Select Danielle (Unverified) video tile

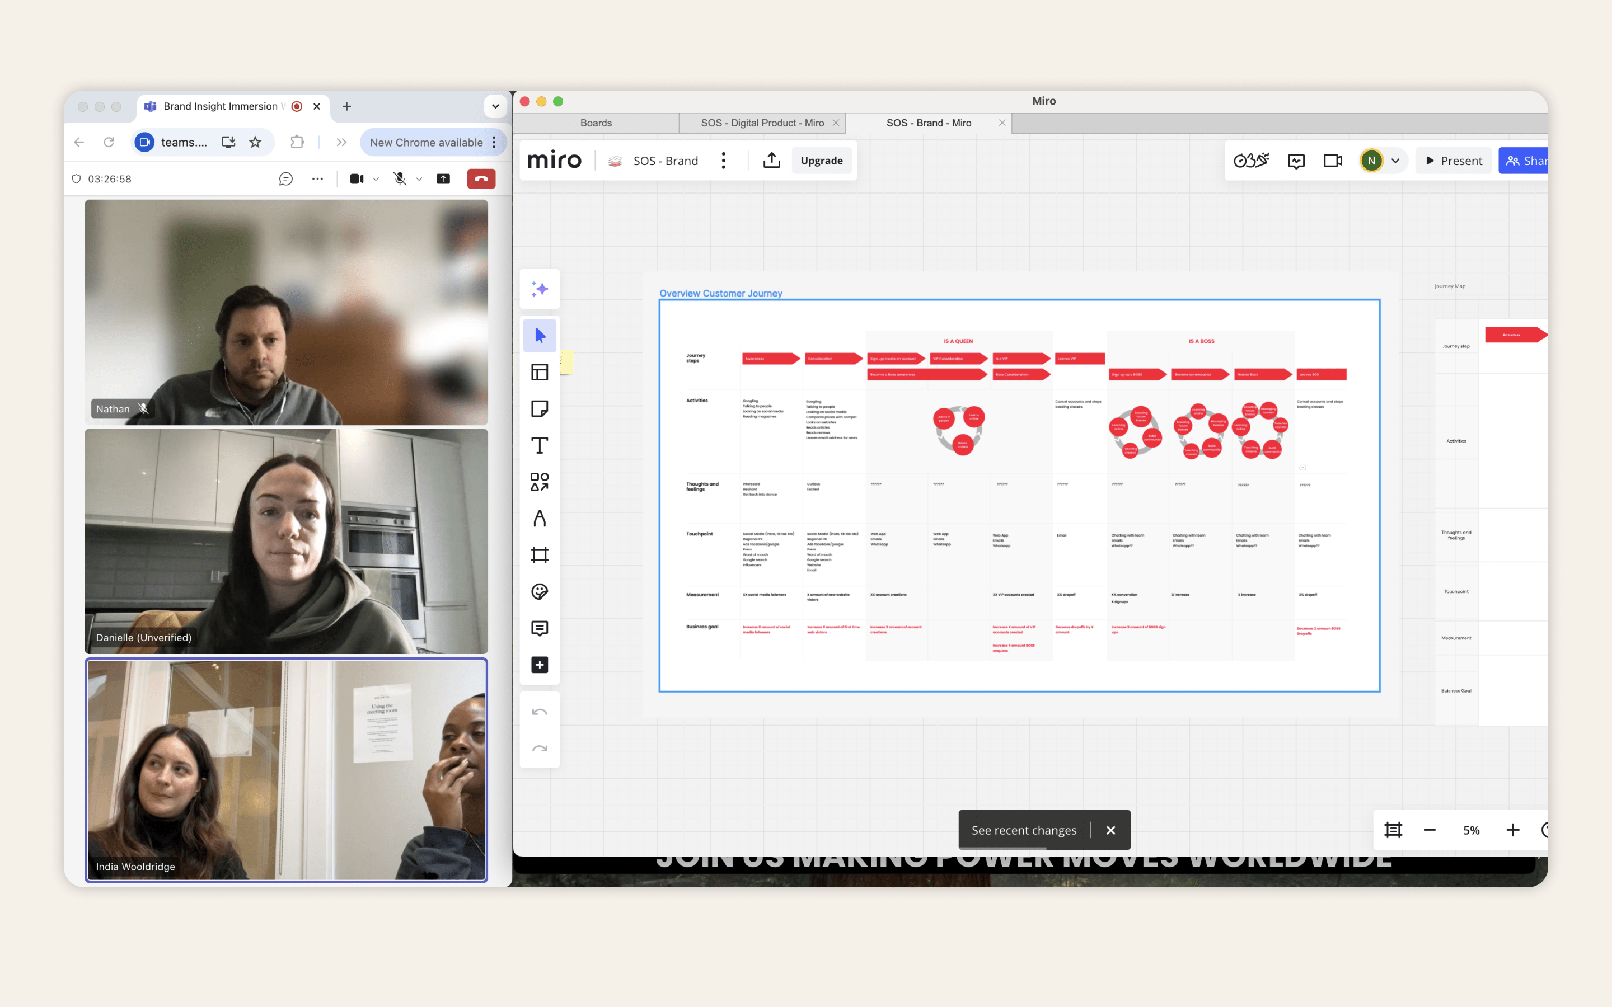(x=286, y=541)
